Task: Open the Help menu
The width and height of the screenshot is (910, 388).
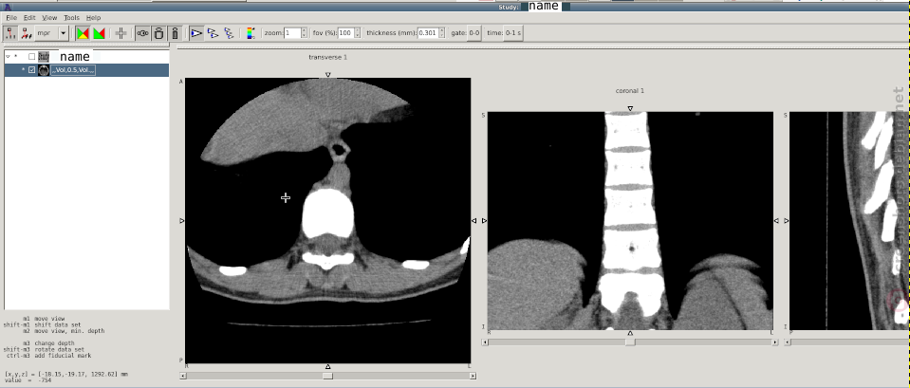Action: (93, 18)
